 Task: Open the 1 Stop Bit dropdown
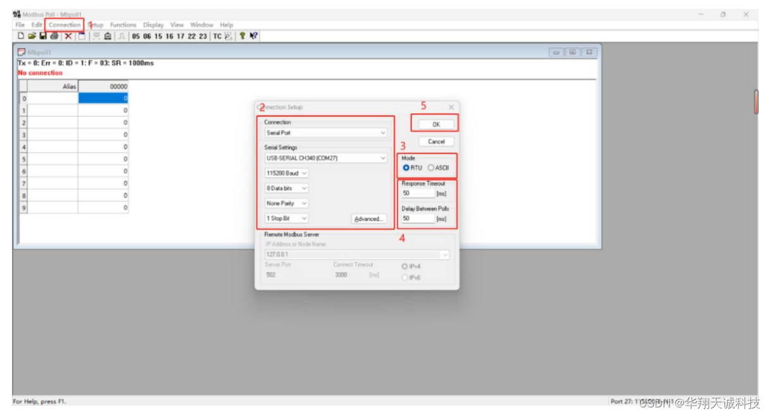[287, 218]
